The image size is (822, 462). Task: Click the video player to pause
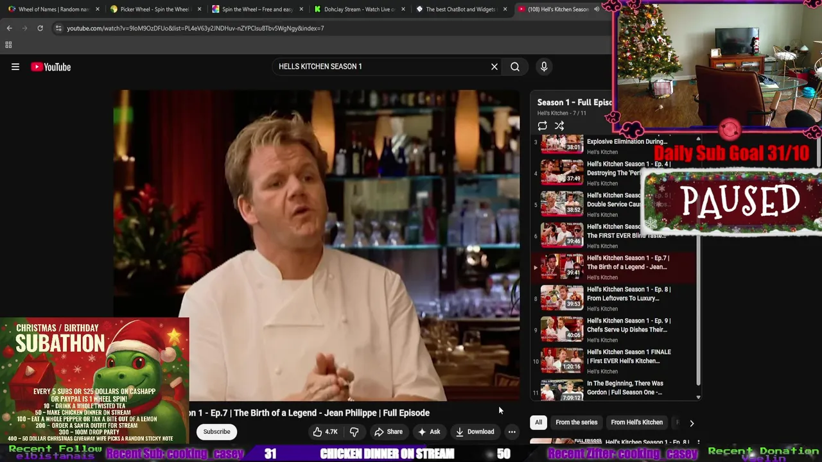pyautogui.click(x=316, y=245)
